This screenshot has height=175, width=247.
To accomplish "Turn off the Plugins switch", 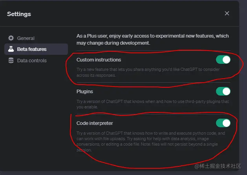I will [223, 91].
